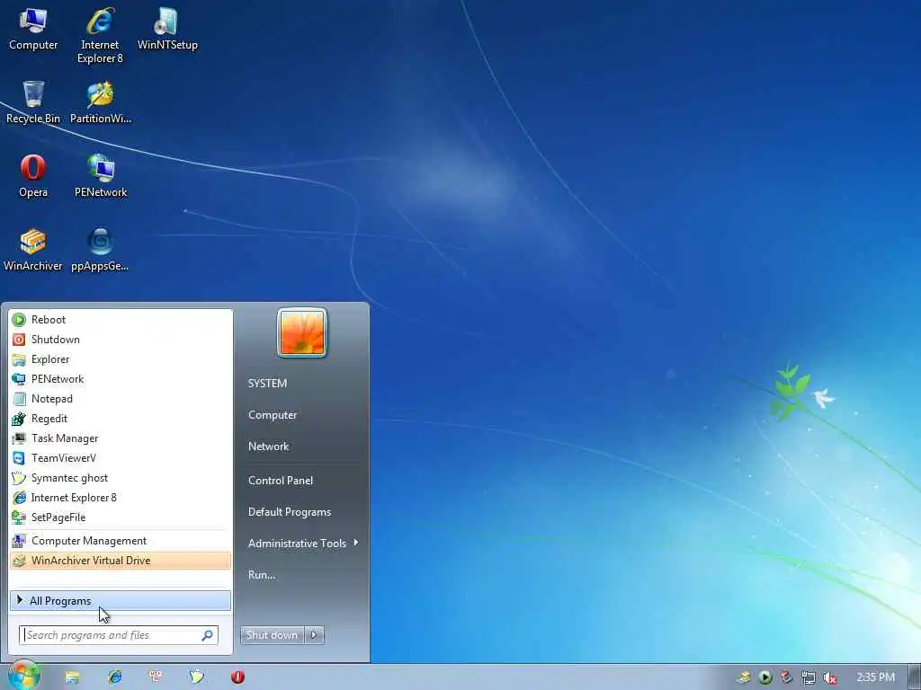Viewport: 921px width, 690px height.
Task: Open Computer Management in the Start menu
Action: click(121, 540)
